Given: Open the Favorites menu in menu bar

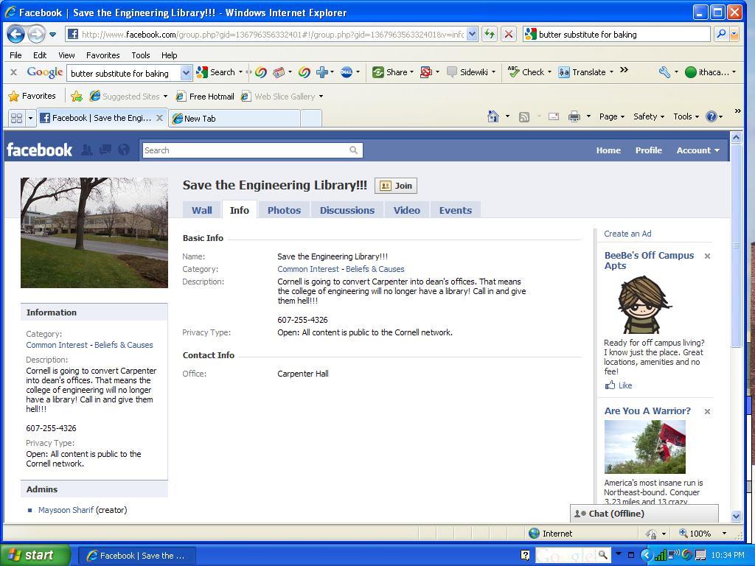Looking at the screenshot, I should [102, 55].
